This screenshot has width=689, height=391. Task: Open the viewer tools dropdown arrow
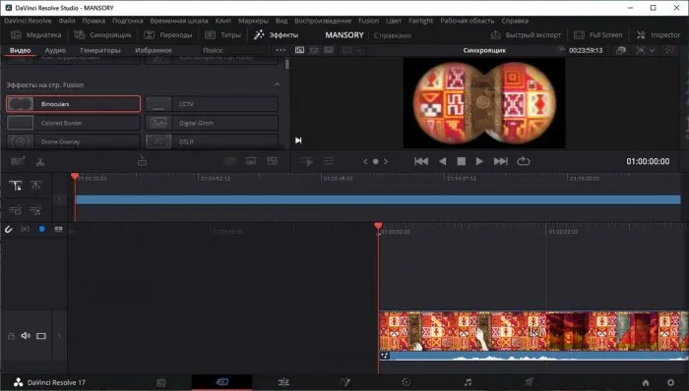coord(652,50)
